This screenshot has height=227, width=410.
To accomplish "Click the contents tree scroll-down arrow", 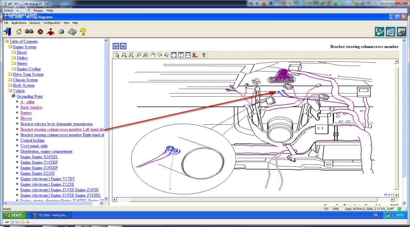I will point(106,199).
